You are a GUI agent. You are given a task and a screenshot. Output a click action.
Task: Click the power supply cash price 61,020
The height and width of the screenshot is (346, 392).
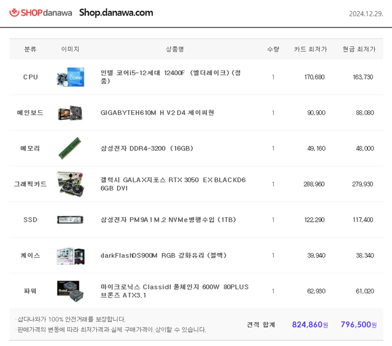365,291
